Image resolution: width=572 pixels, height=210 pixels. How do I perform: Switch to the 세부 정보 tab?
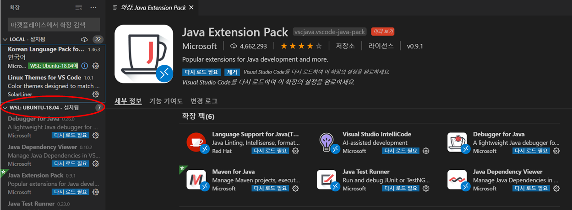pyautogui.click(x=128, y=101)
